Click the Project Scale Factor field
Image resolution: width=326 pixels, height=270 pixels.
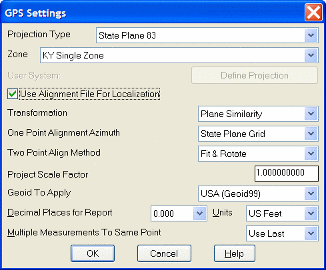pos(287,174)
